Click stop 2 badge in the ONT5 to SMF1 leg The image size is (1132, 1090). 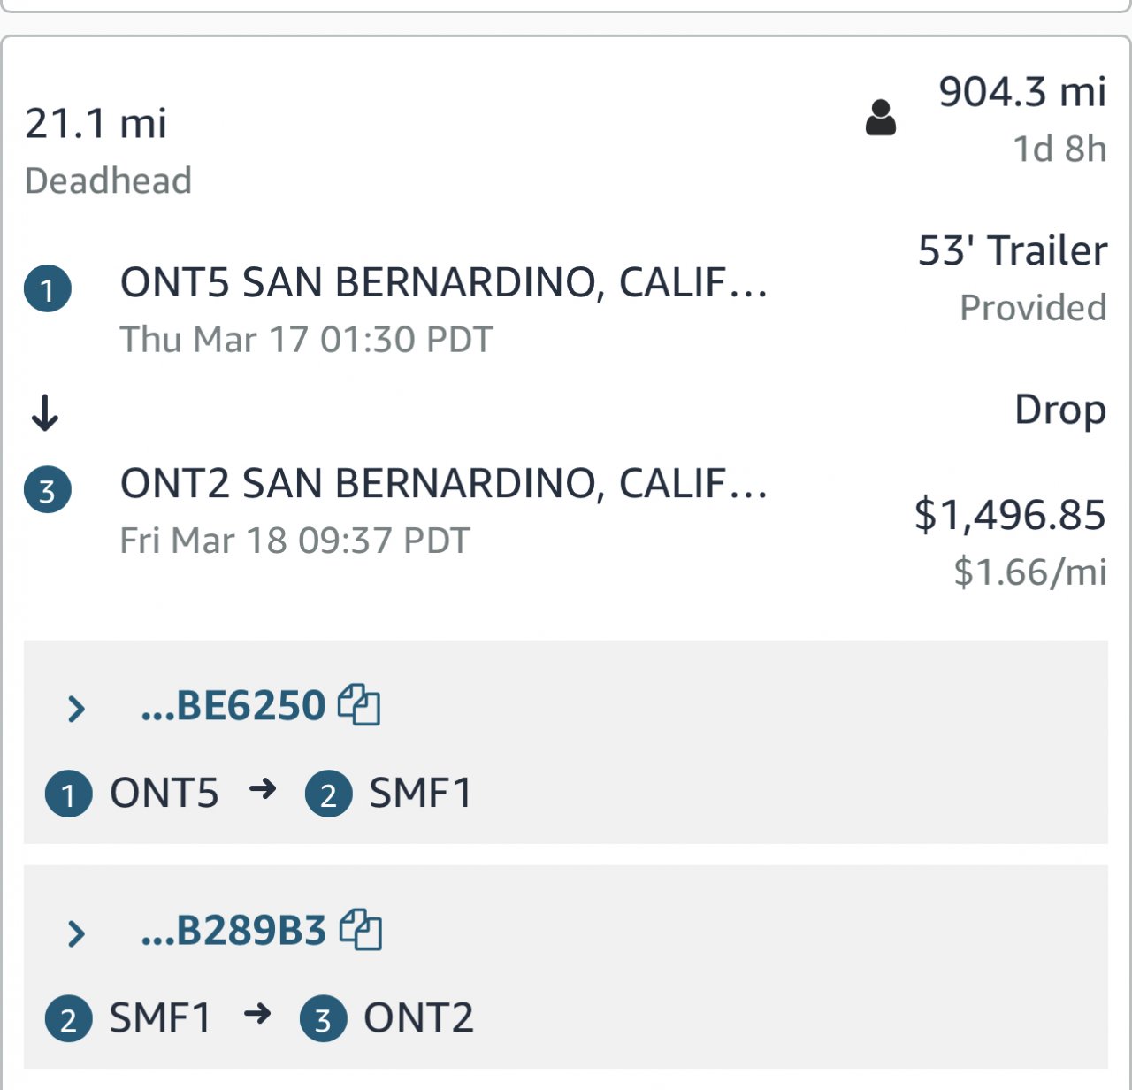click(329, 794)
